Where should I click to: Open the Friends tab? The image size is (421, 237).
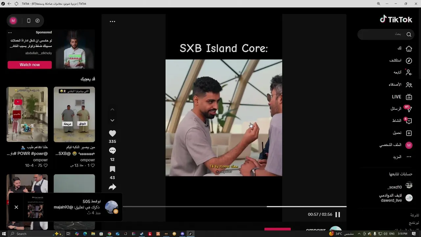[400, 85]
